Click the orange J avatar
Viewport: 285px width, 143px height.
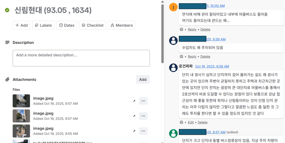pyautogui.click(x=173, y=7)
